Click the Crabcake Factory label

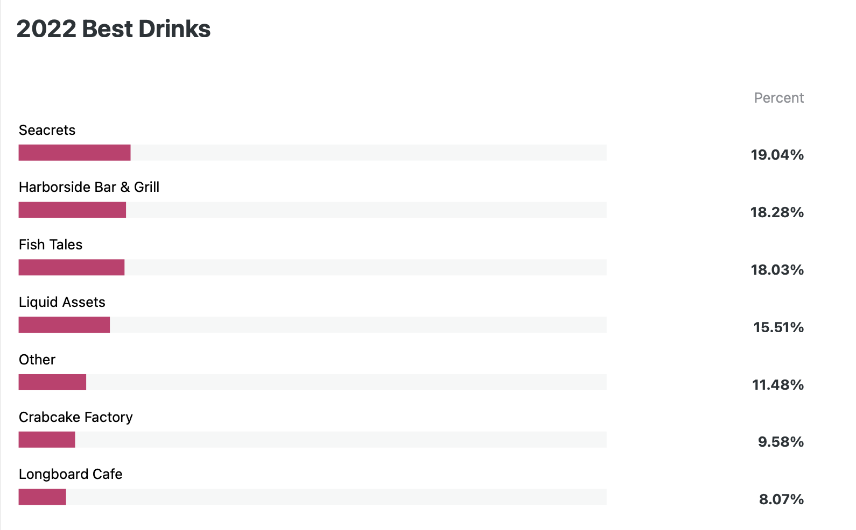coord(75,417)
